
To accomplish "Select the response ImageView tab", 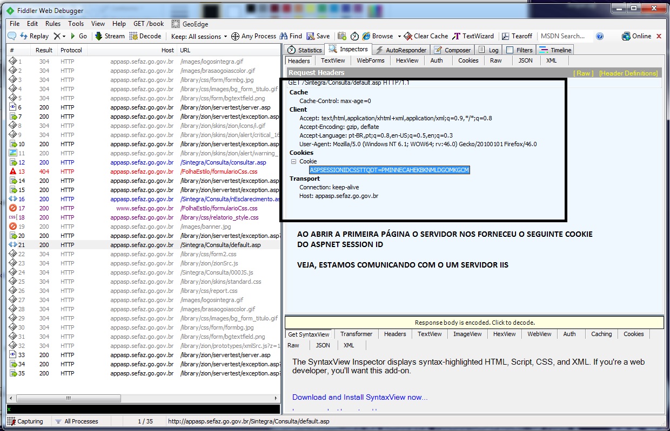I will point(467,334).
